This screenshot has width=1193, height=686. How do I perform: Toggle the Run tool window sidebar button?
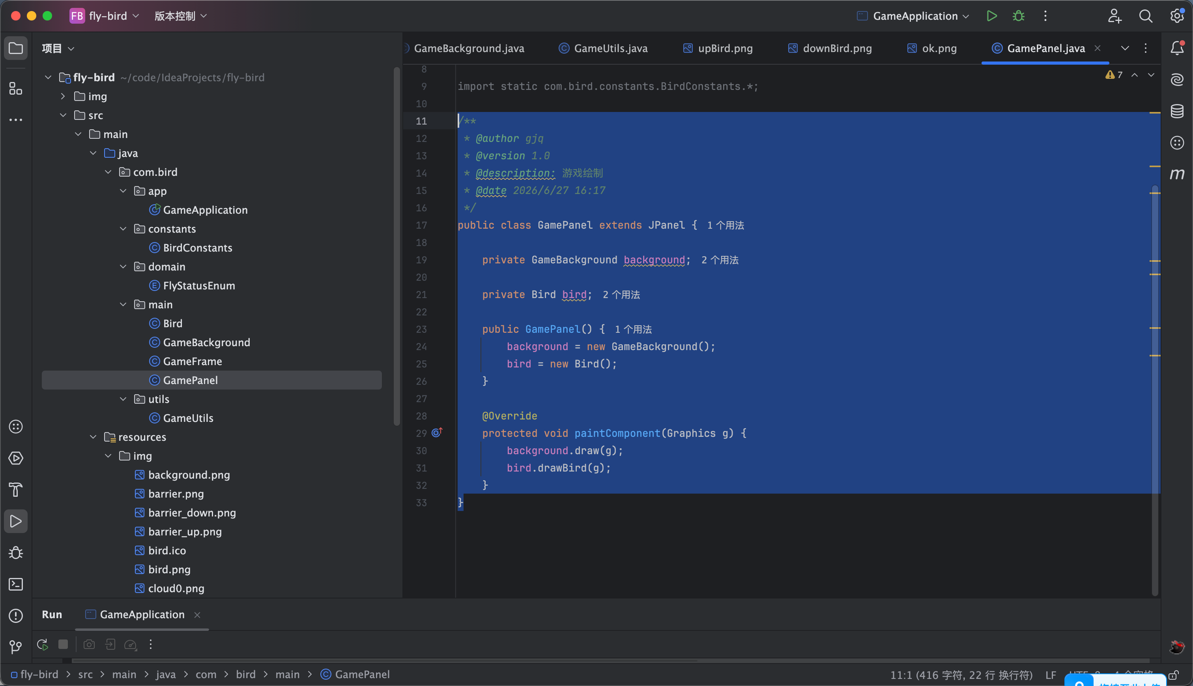click(x=15, y=521)
